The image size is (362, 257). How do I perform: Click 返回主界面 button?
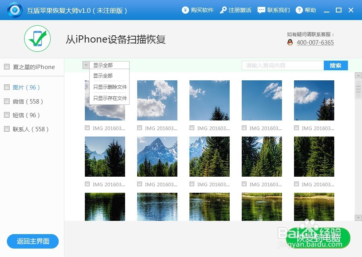coord(33,241)
